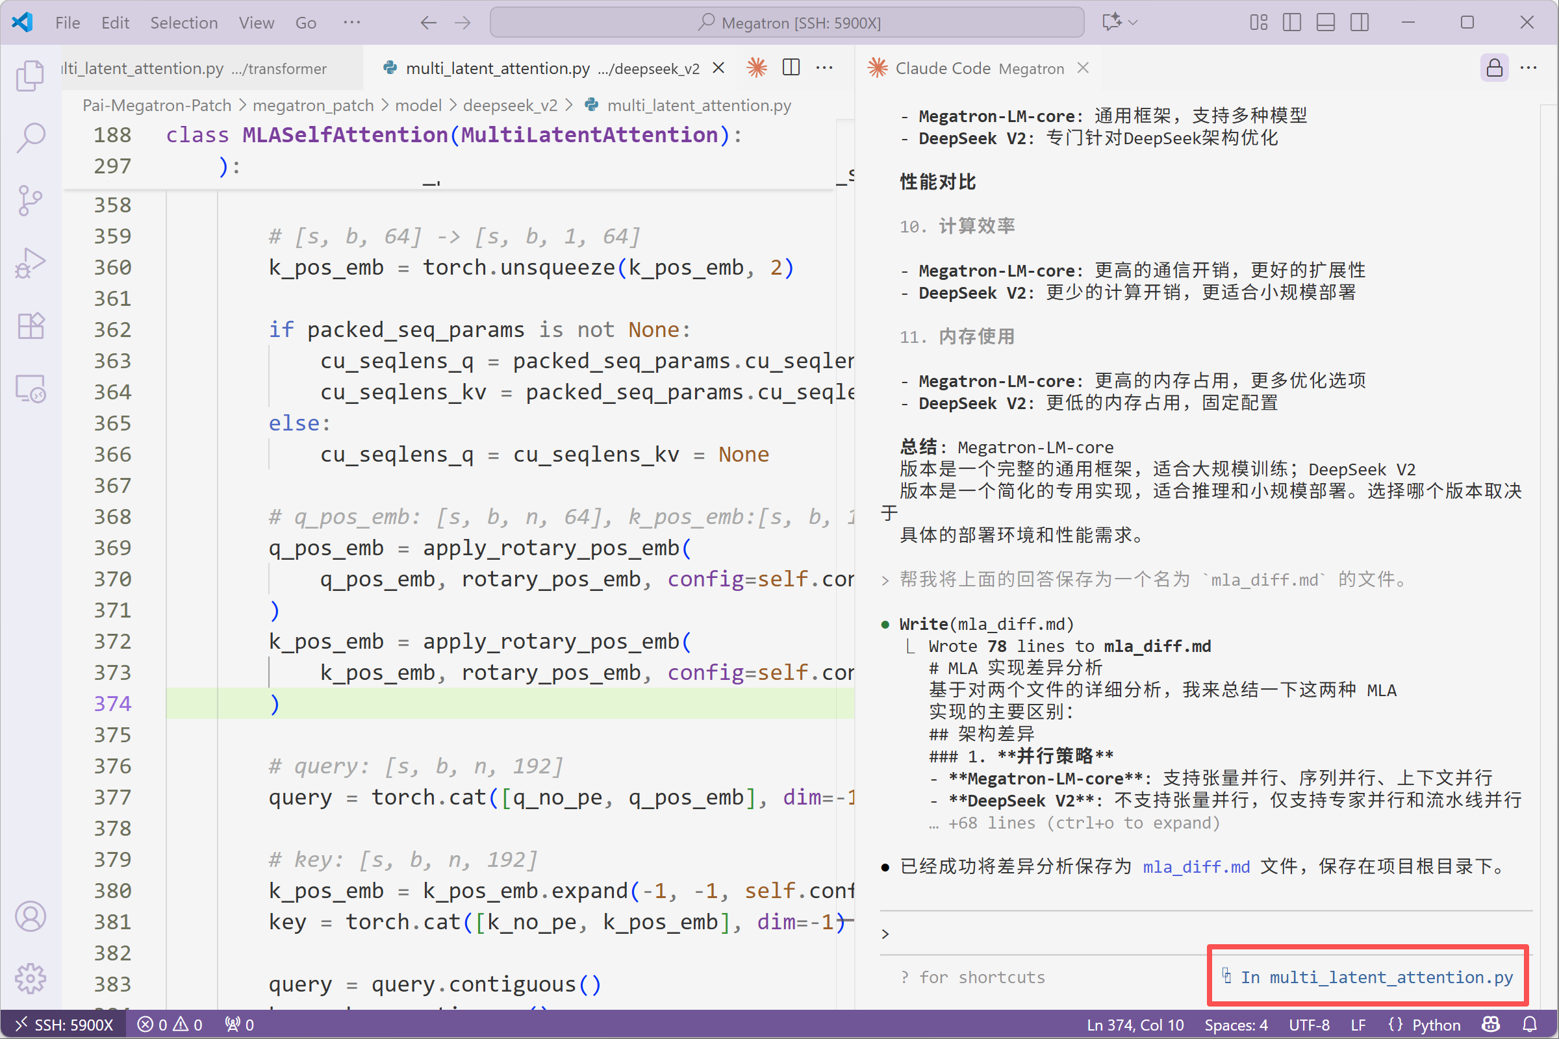Screen dimensions: 1559x1039
Task: Open the dropdown arrow beside the Copilot icon
Action: click(1133, 23)
